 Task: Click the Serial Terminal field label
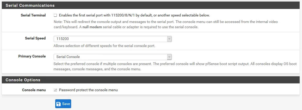pyautogui.click(x=33, y=15)
